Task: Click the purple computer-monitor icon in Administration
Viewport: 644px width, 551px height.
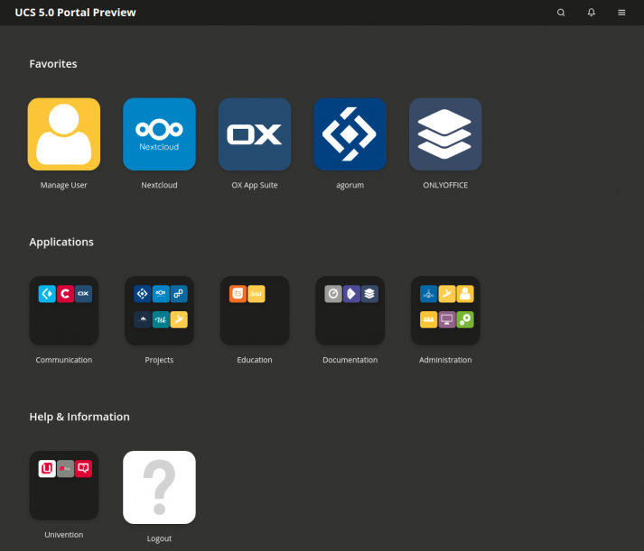Action: click(x=447, y=320)
